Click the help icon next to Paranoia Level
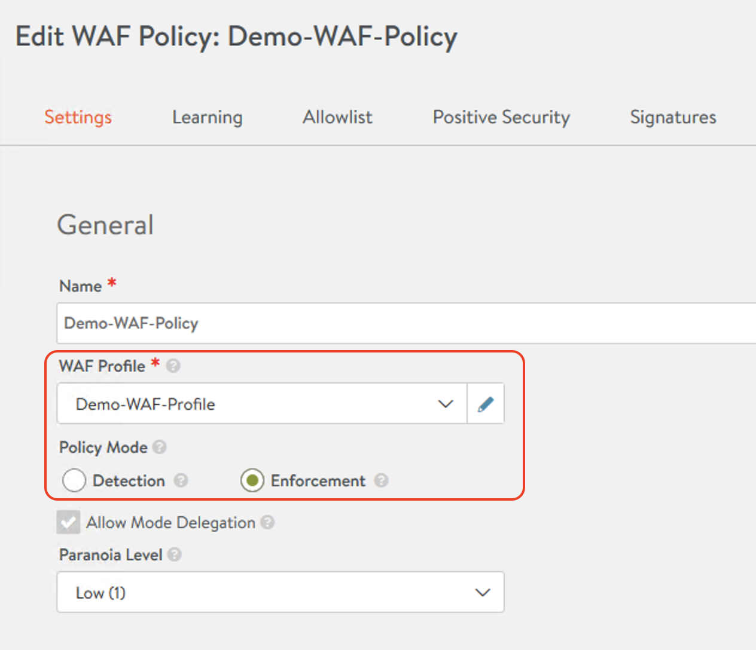 175,554
